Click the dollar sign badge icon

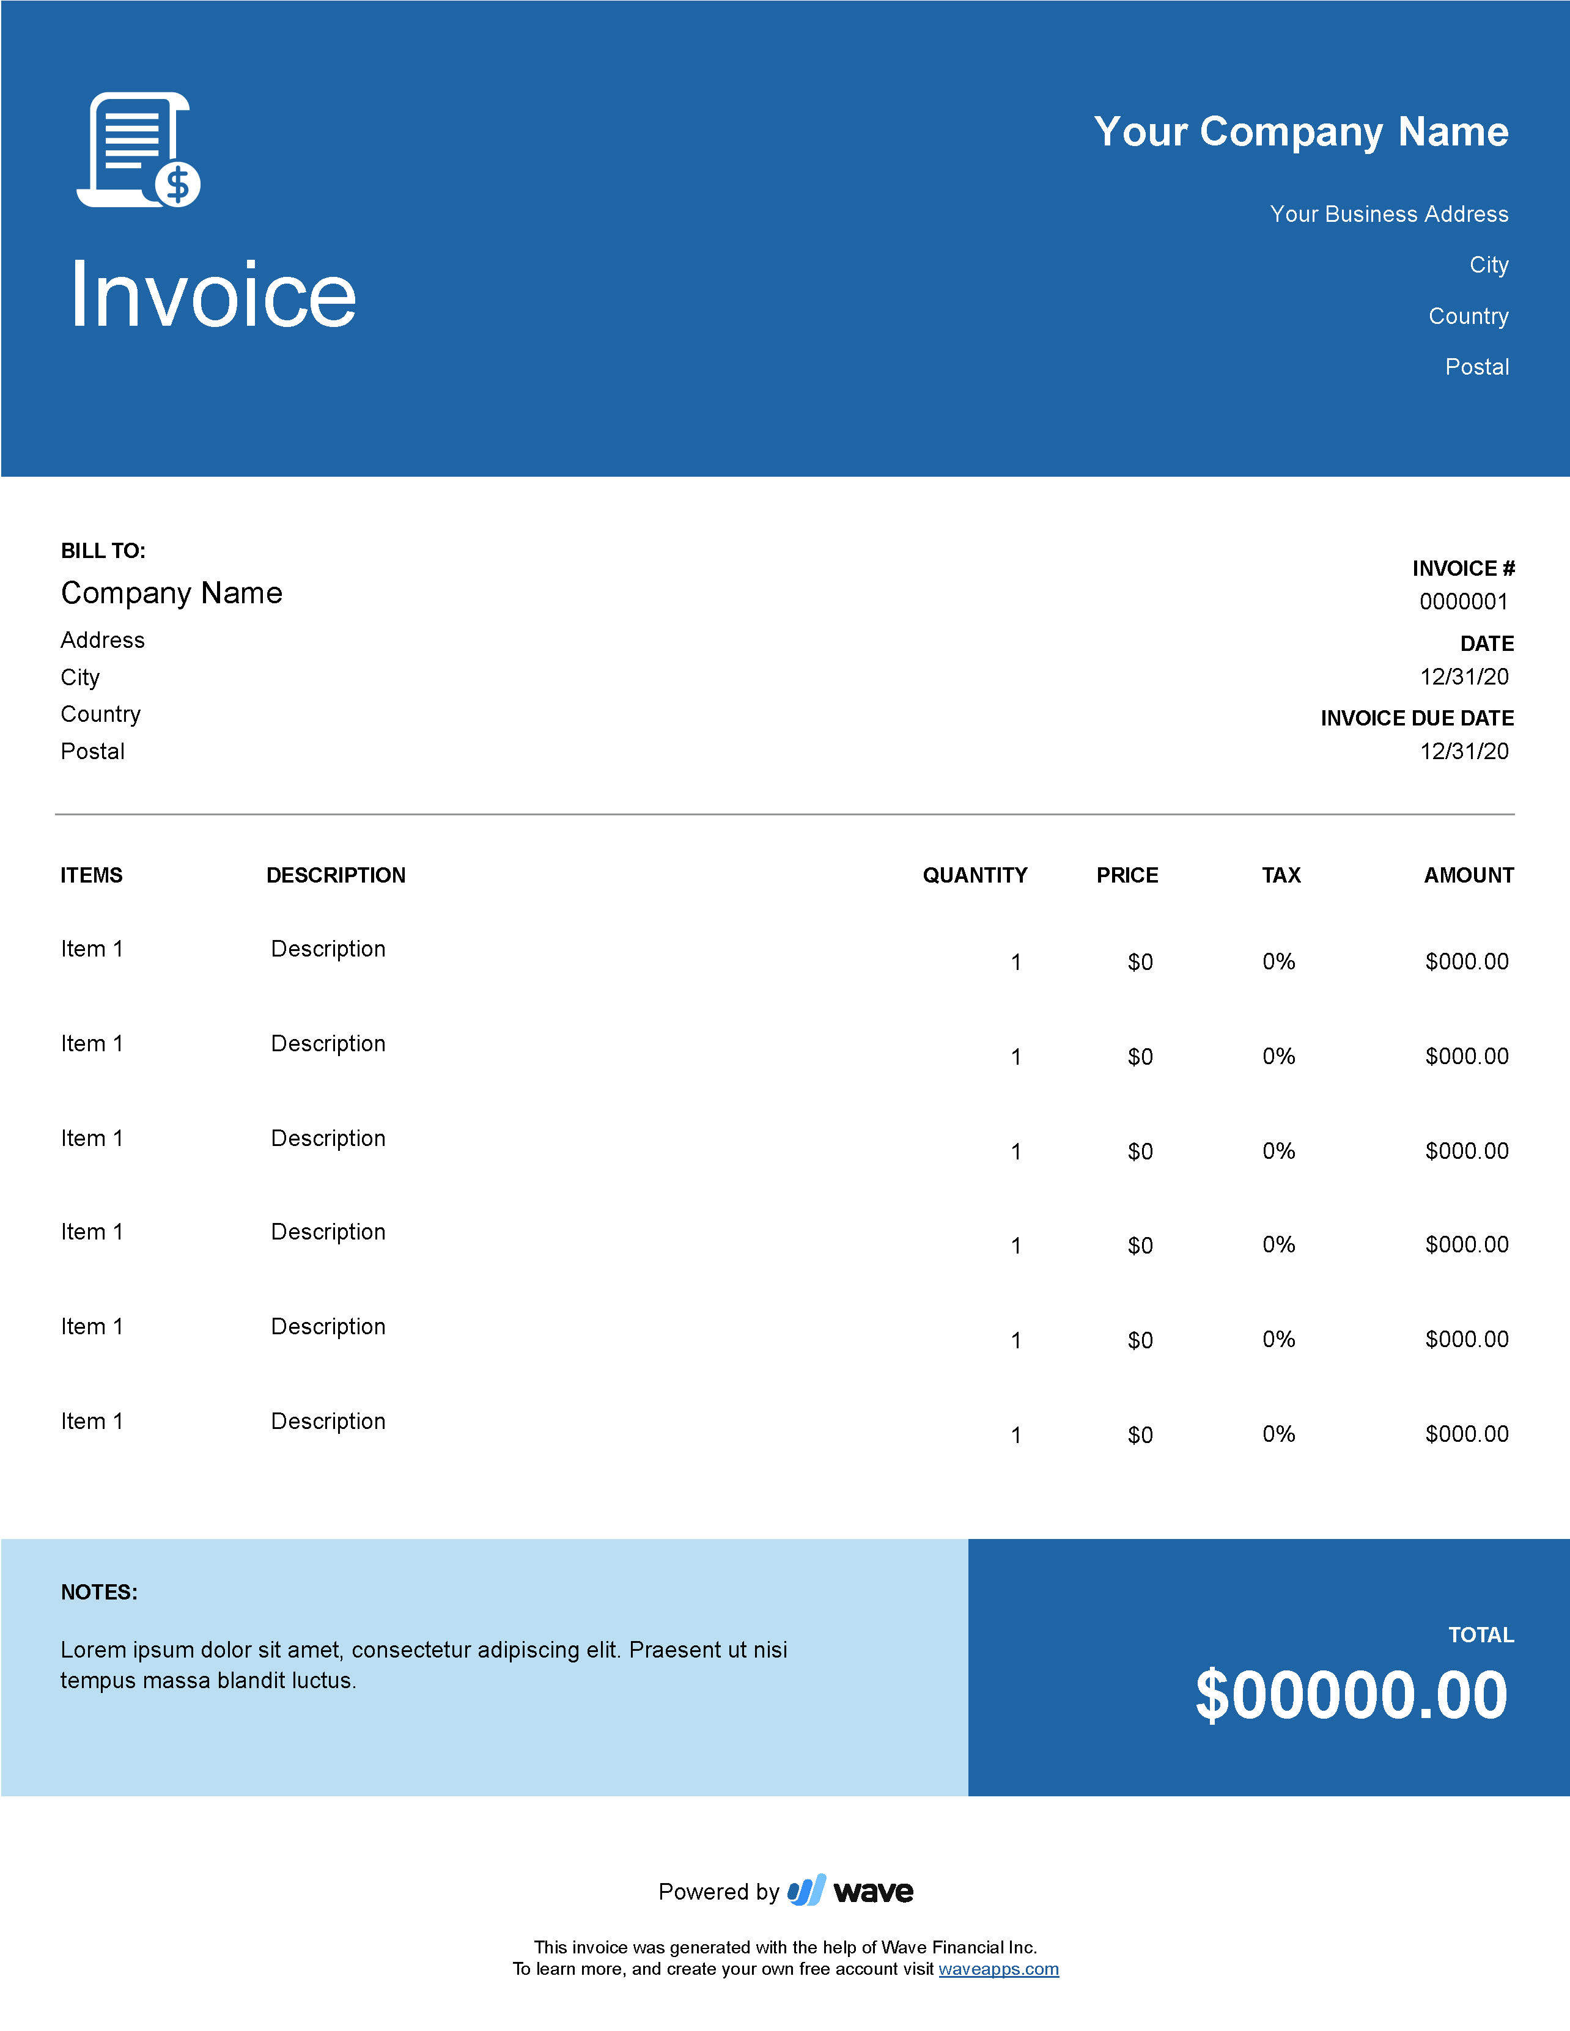point(178,193)
